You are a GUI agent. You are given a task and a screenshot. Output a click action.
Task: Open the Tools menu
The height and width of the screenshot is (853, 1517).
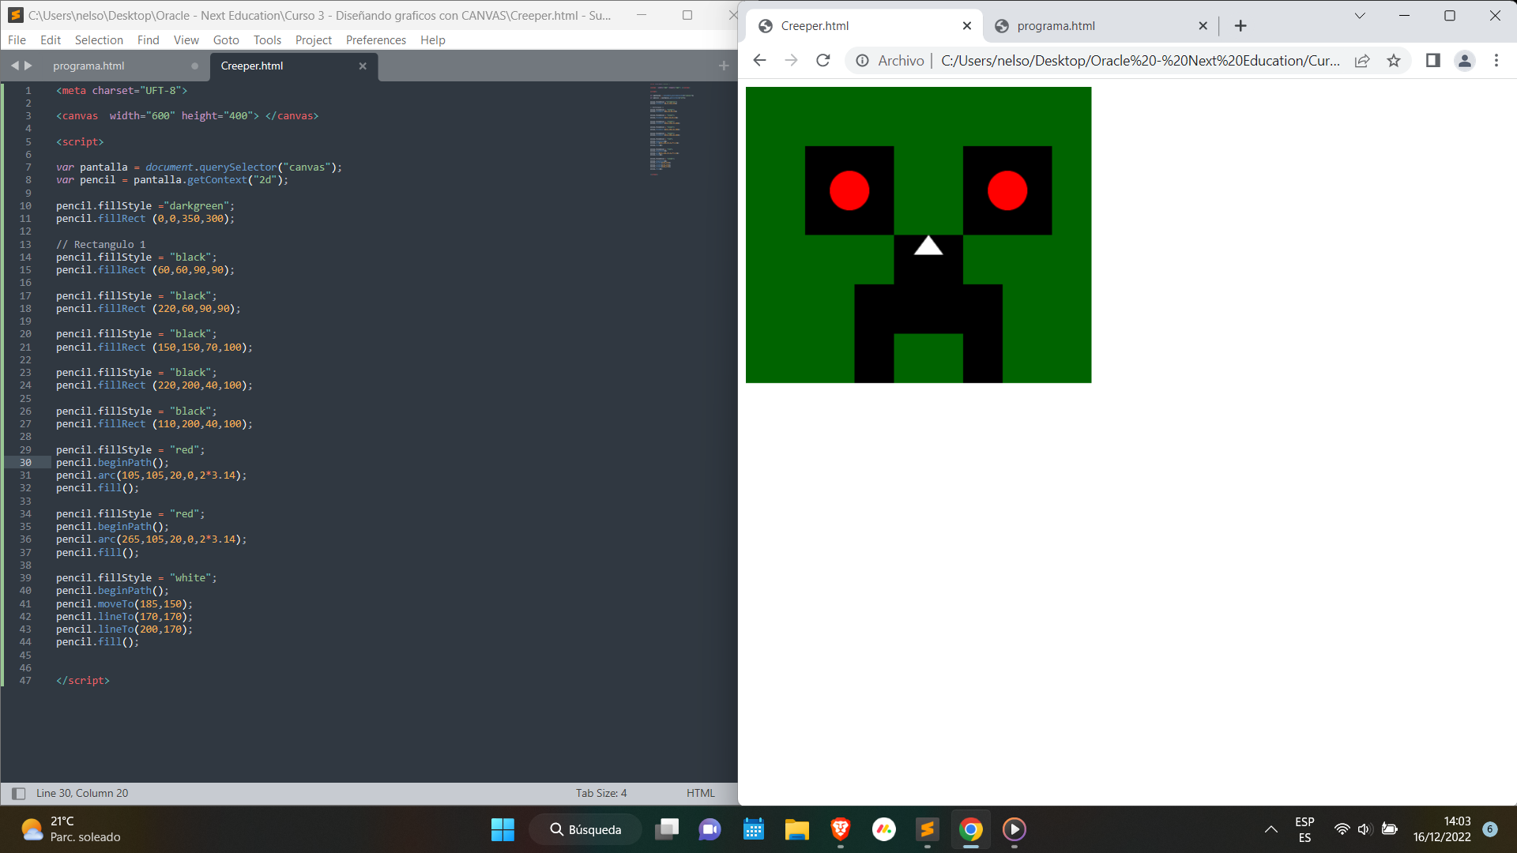[267, 40]
